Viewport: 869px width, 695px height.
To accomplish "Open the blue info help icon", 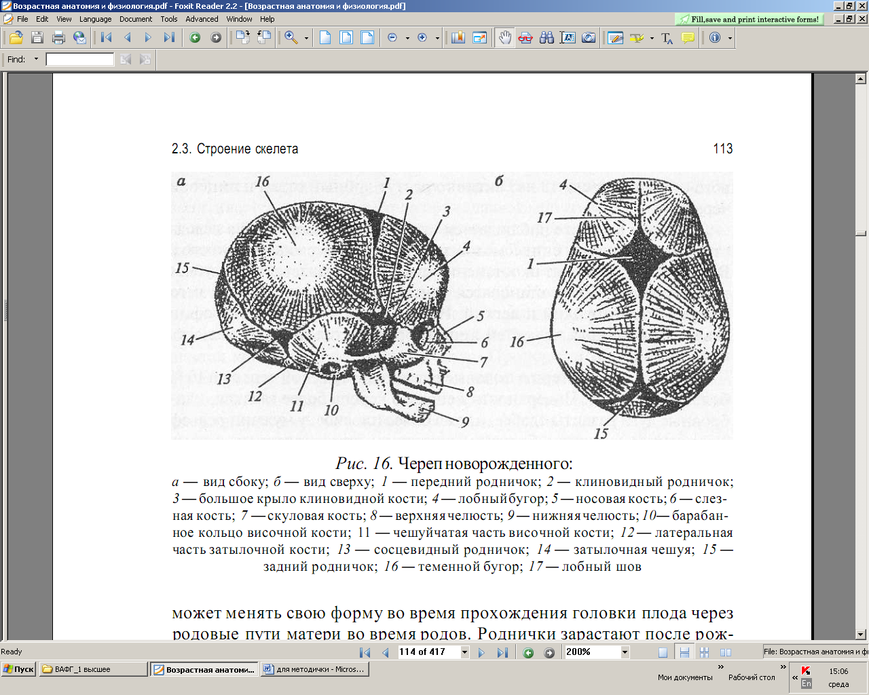I will [715, 38].
